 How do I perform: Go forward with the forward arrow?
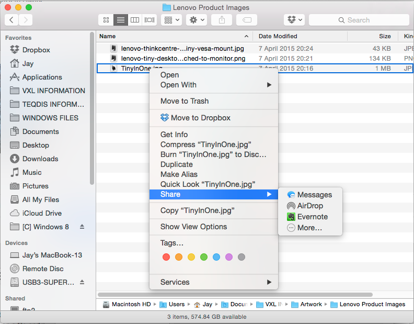pyautogui.click(x=26, y=20)
